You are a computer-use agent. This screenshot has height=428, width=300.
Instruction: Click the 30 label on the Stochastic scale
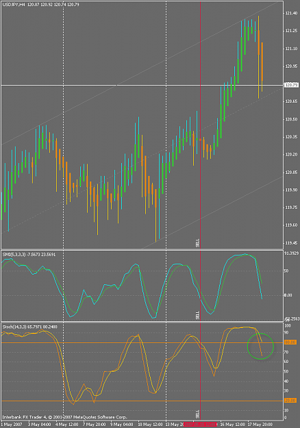(286, 391)
